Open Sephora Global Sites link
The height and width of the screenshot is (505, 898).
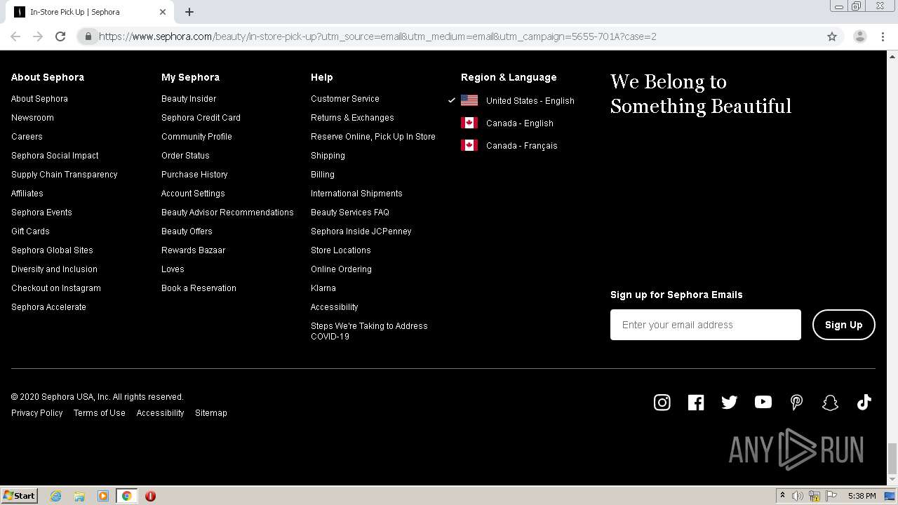[52, 250]
